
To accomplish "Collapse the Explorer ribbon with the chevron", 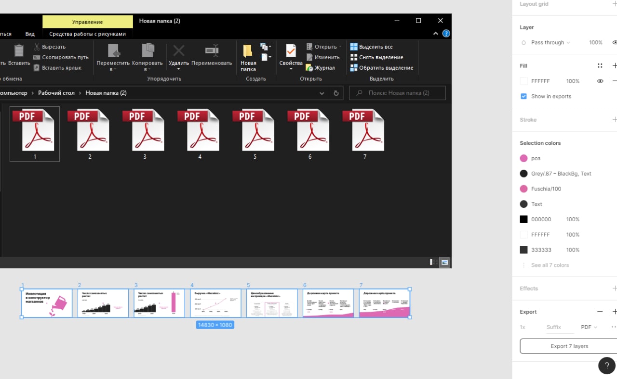I will (x=436, y=34).
